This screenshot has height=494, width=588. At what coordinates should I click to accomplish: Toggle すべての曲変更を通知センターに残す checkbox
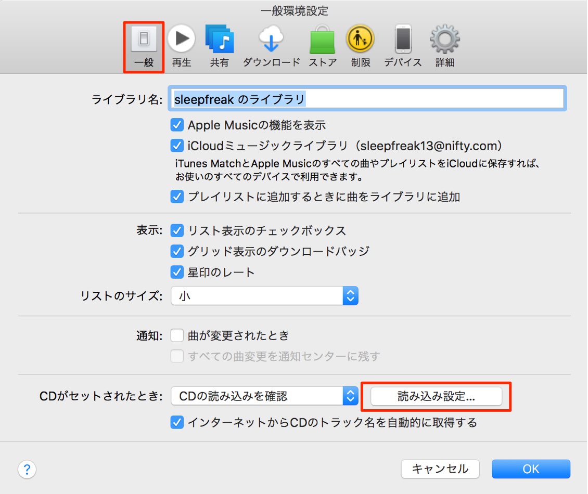pyautogui.click(x=177, y=356)
